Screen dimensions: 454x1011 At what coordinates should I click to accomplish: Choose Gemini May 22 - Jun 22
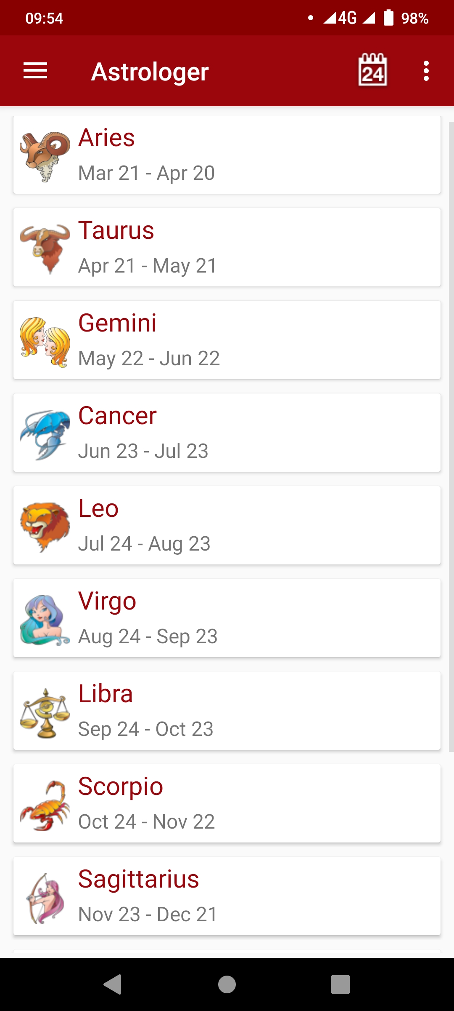click(149, 358)
